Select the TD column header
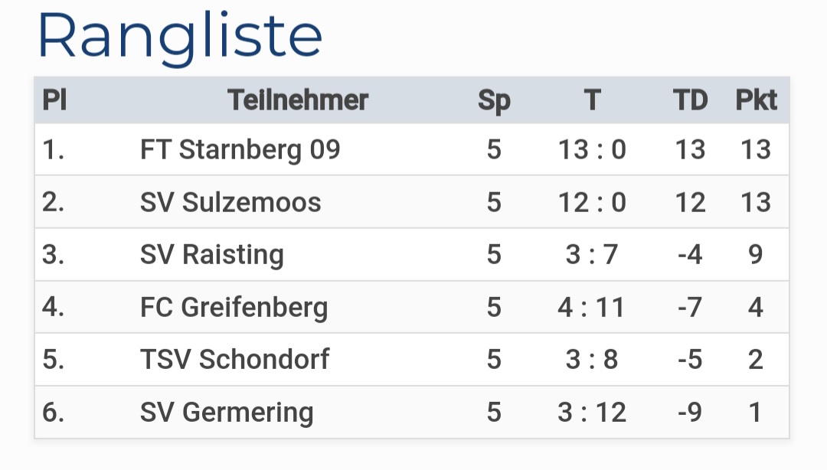 (x=690, y=100)
